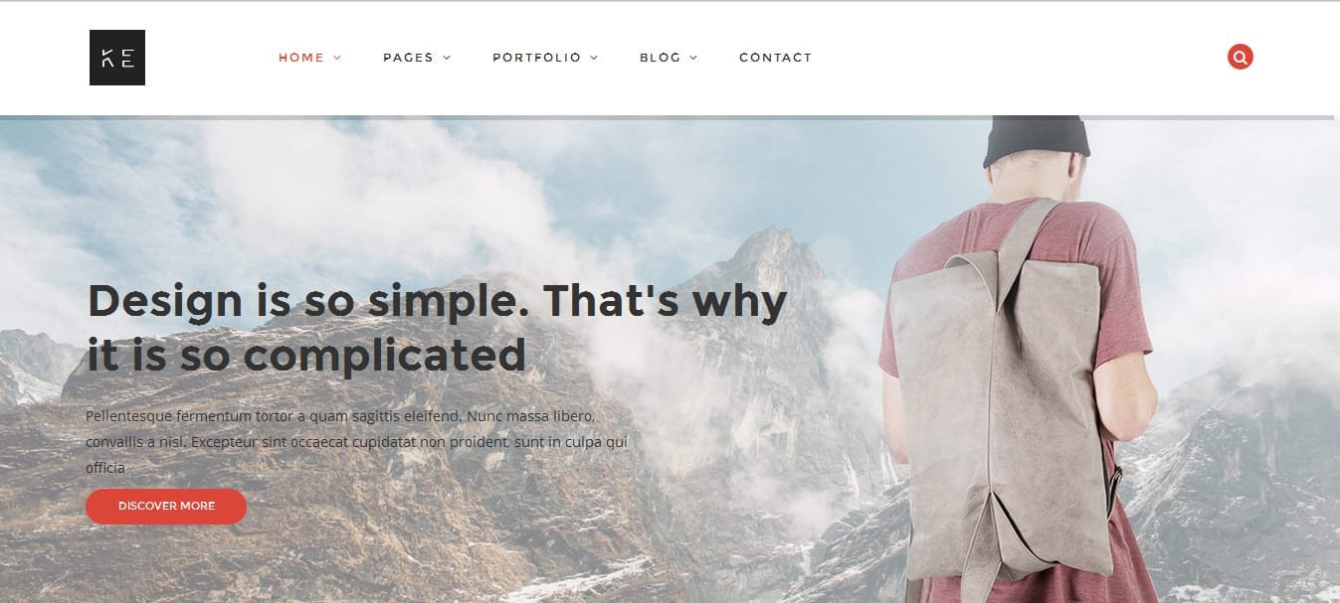Expand the arrow next to BLOG
This screenshot has width=1340, height=603.
693,58
